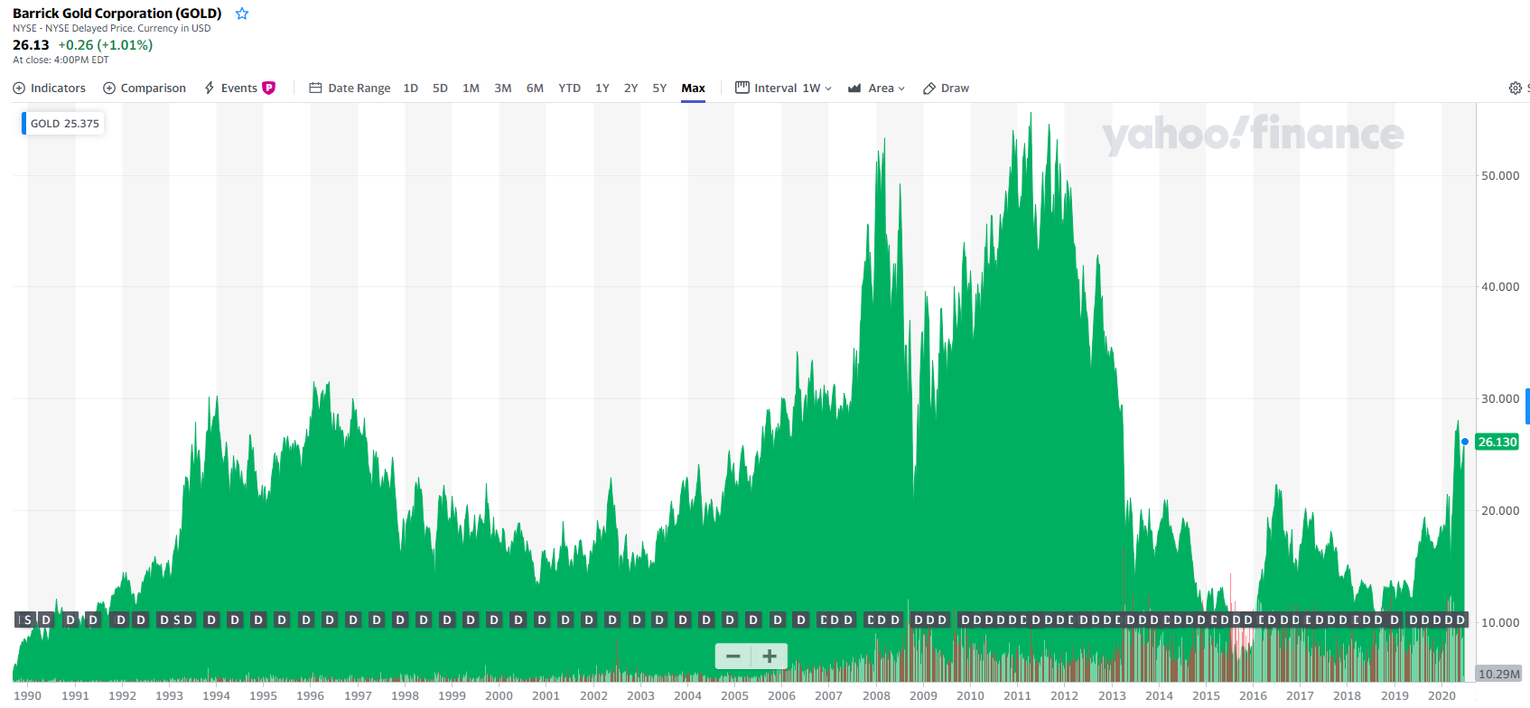
Task: Open the Indicators menu
Action: (x=50, y=88)
